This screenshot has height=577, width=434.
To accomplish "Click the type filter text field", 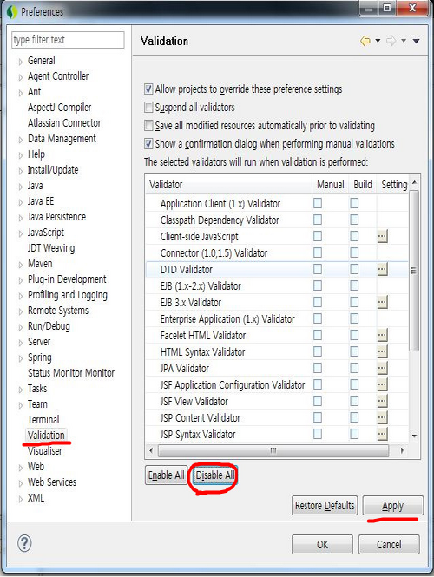I will click(x=68, y=39).
